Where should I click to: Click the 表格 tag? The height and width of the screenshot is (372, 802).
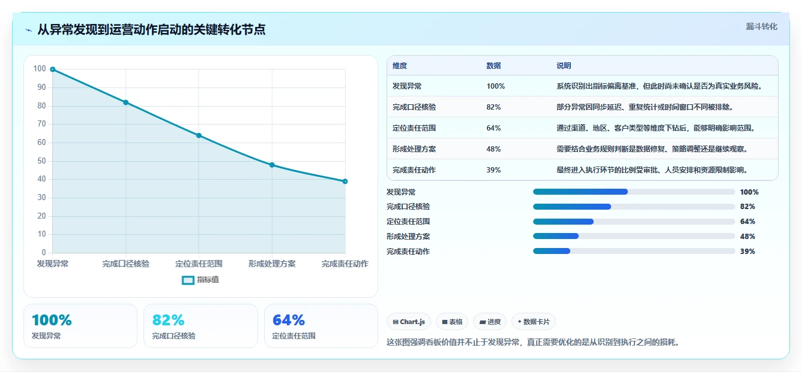click(x=452, y=322)
